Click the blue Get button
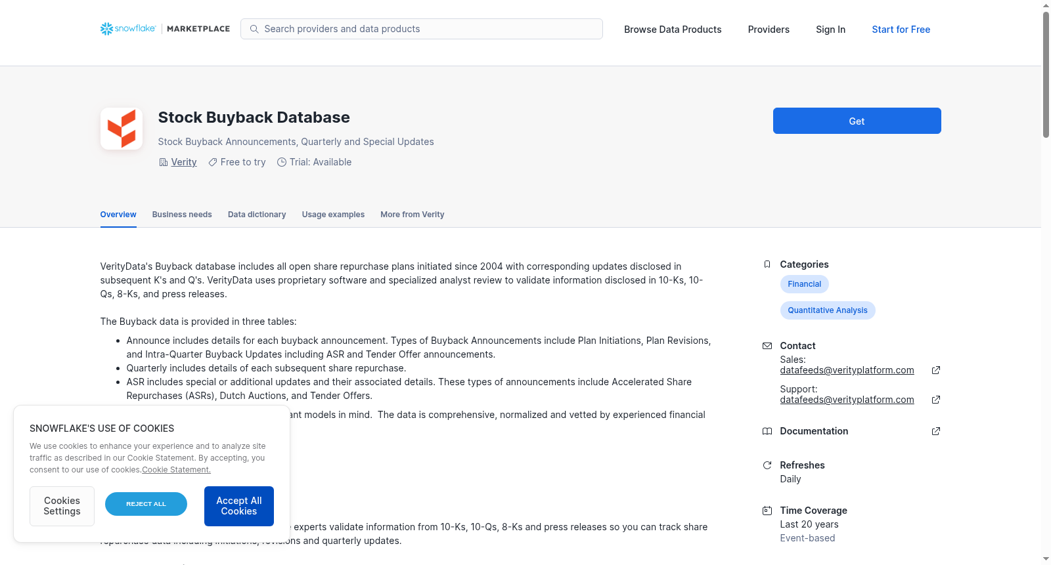 [x=857, y=121]
